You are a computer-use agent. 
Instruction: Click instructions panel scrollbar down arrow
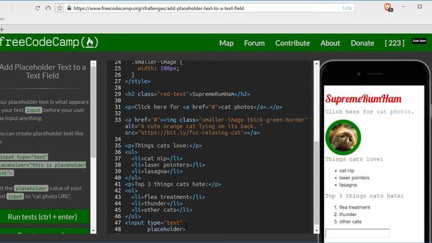tap(93, 231)
